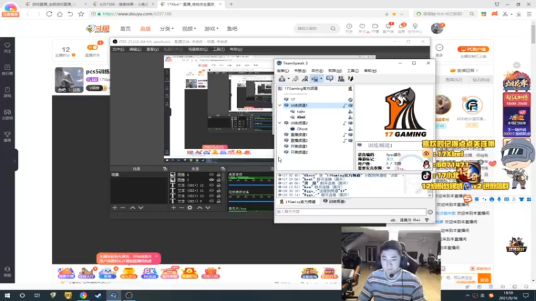Toggle visibility of 文本 (GDI+) 12 source
536x301 pixels.
(x=211, y=185)
